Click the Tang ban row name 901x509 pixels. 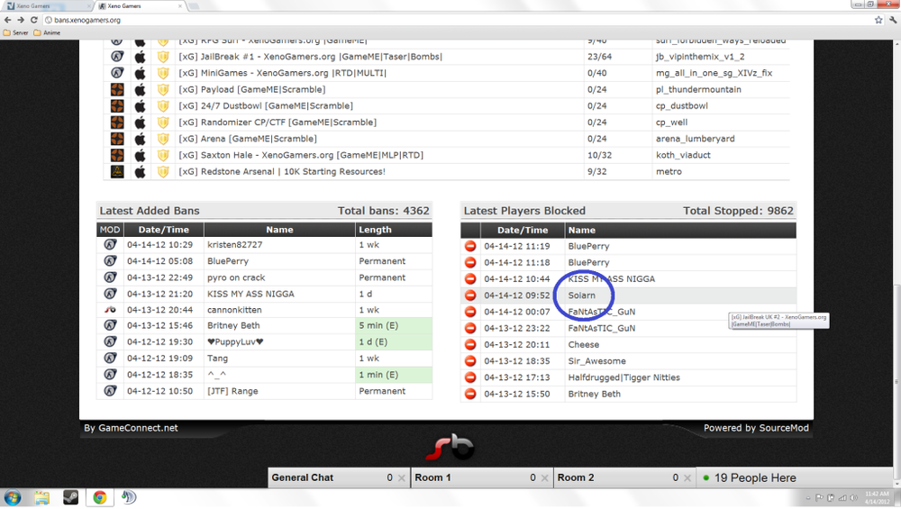[217, 359]
